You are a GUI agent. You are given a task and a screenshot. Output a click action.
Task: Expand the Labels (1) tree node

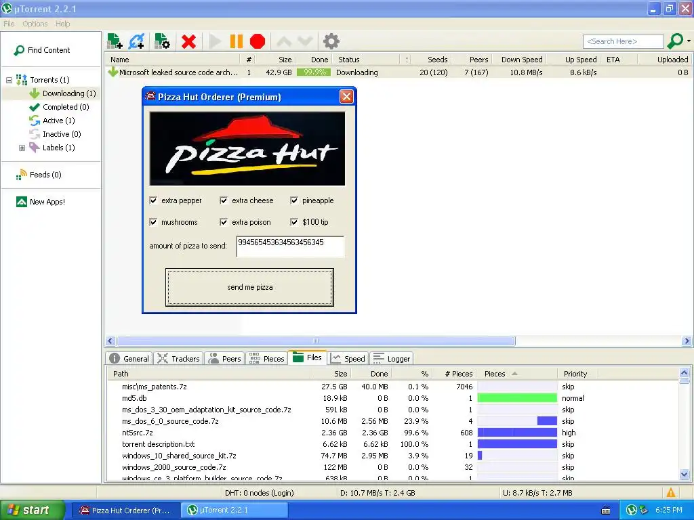pyautogui.click(x=22, y=148)
